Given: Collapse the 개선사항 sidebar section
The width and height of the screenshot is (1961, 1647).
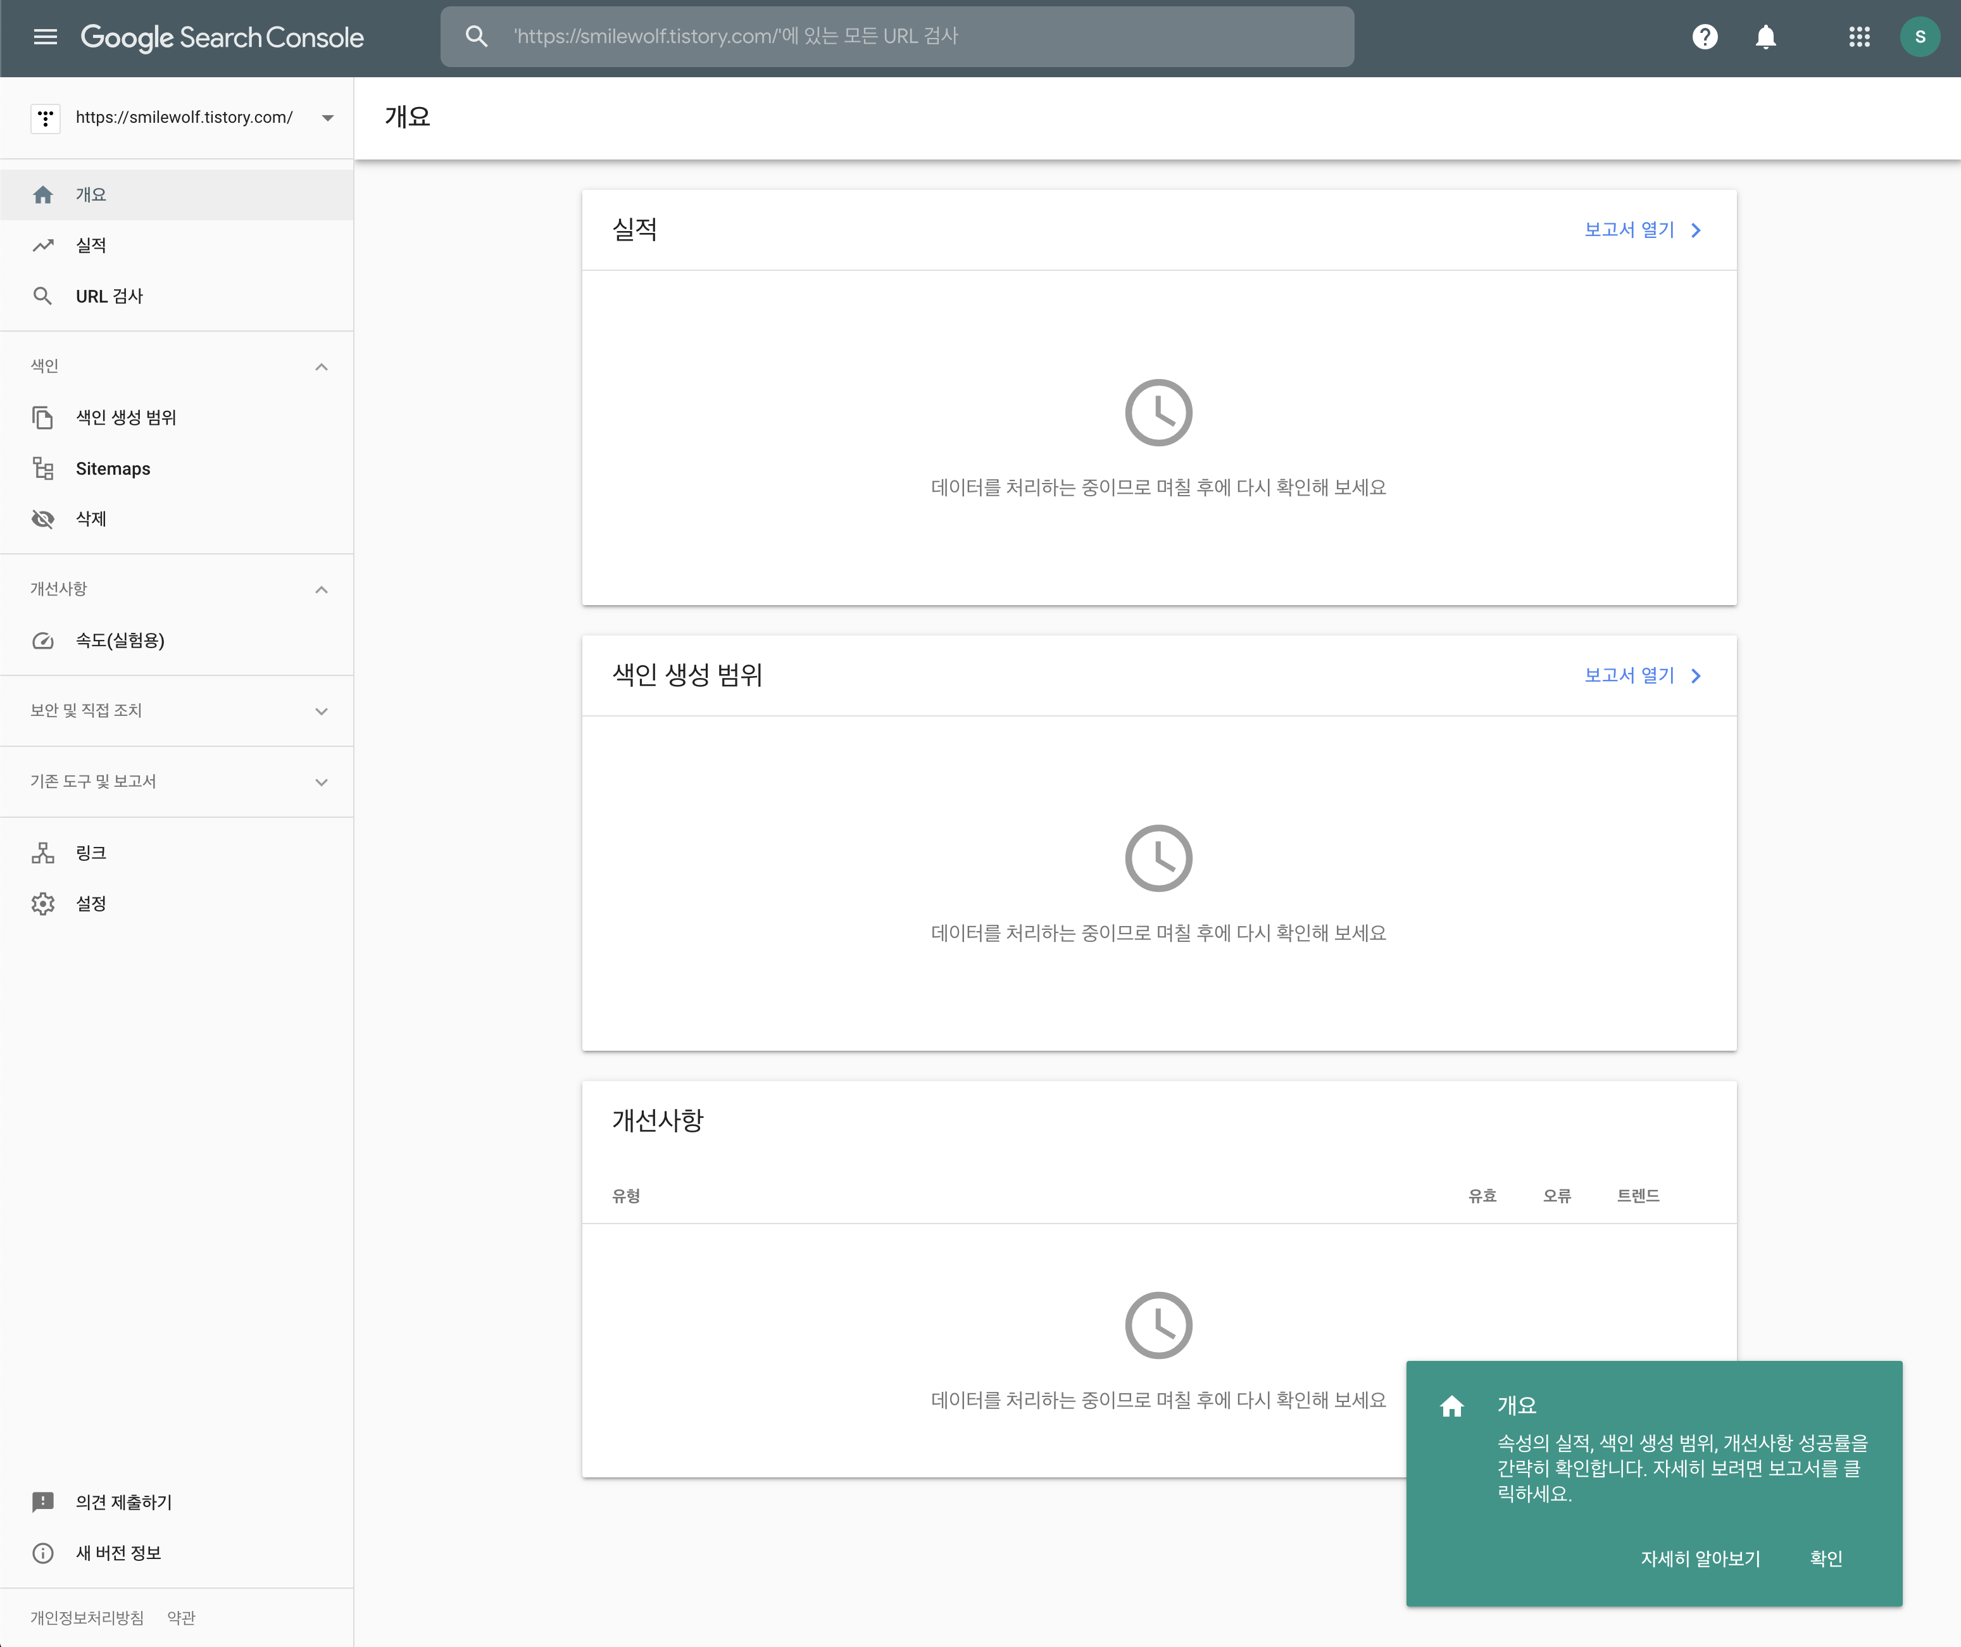Looking at the screenshot, I should coord(321,590).
